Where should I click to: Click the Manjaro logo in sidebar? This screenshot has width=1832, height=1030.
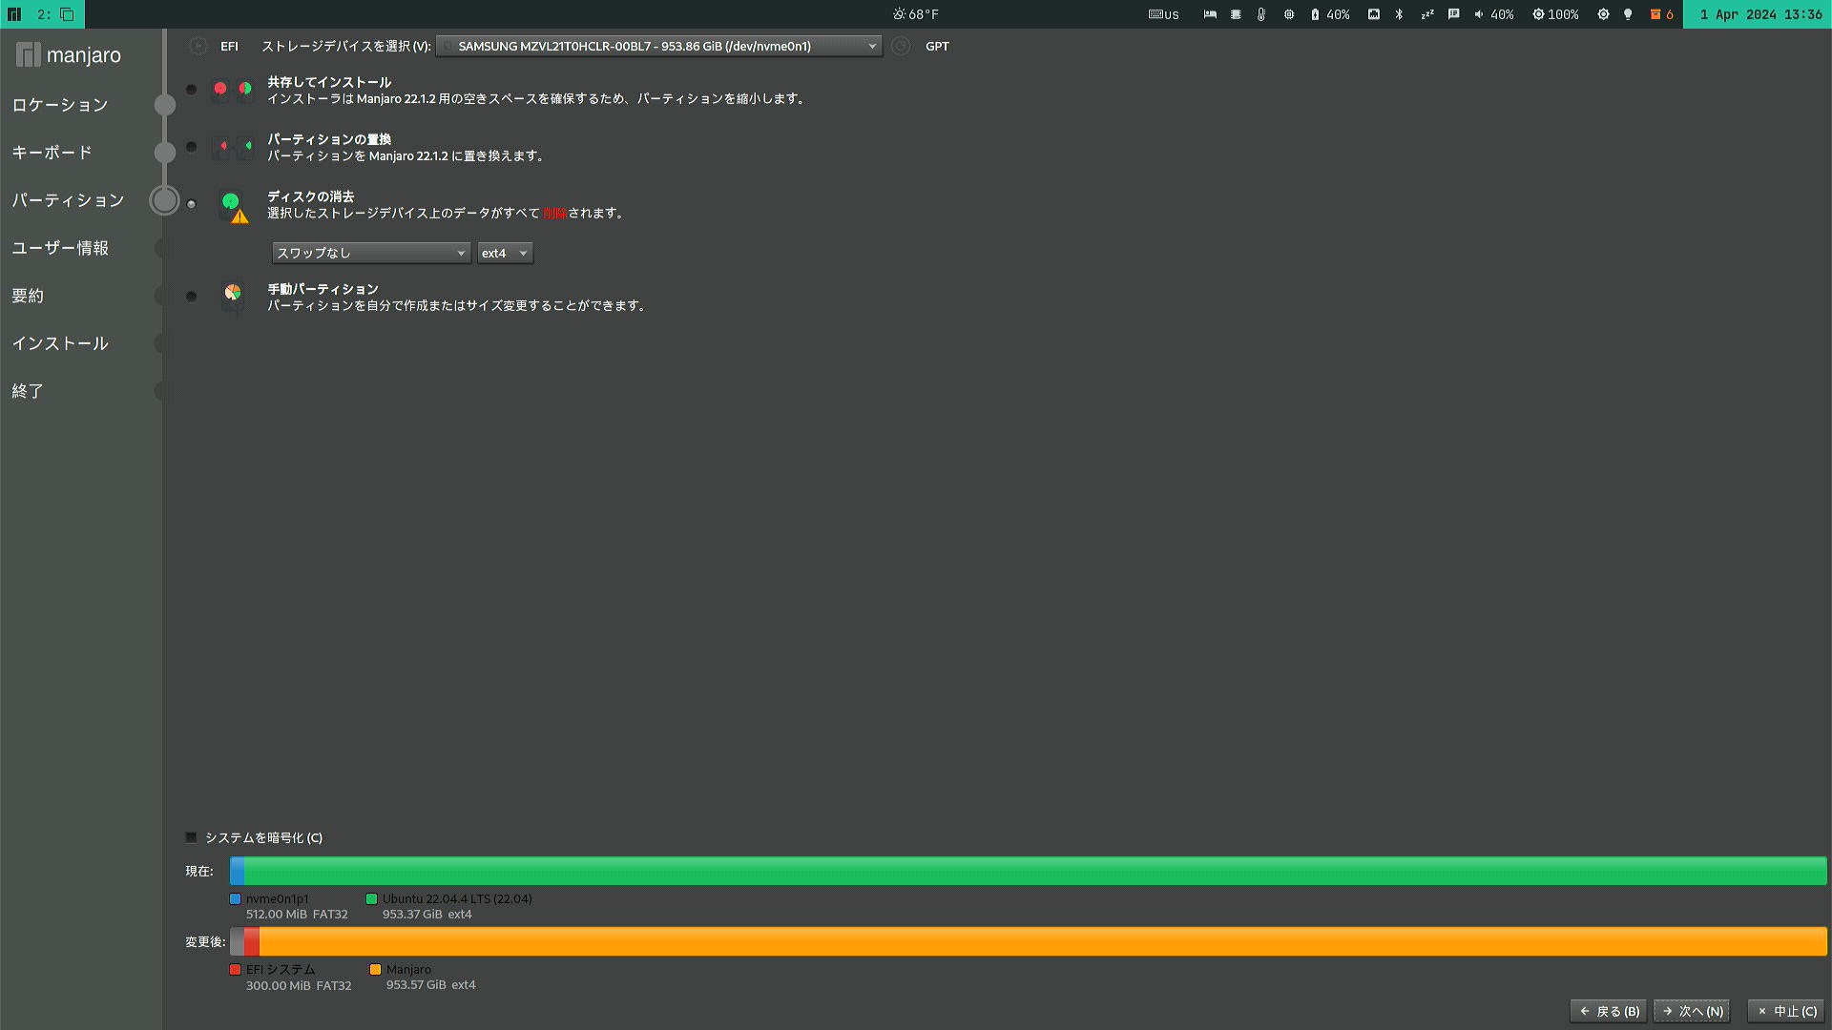pyautogui.click(x=69, y=55)
